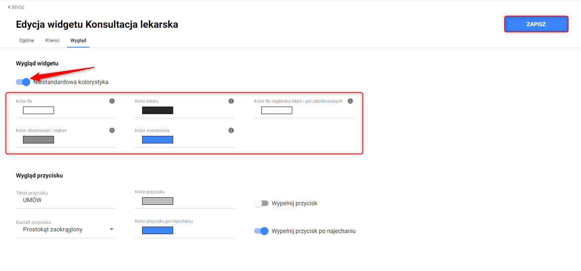
Task: Click info icon beside Kolor tekstu
Action: coord(231,101)
